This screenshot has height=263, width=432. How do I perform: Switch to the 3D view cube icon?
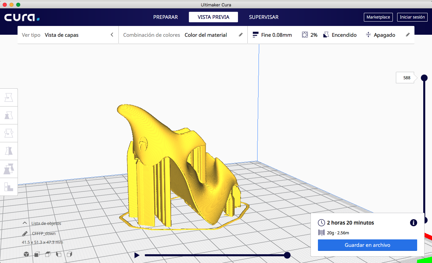26,254
